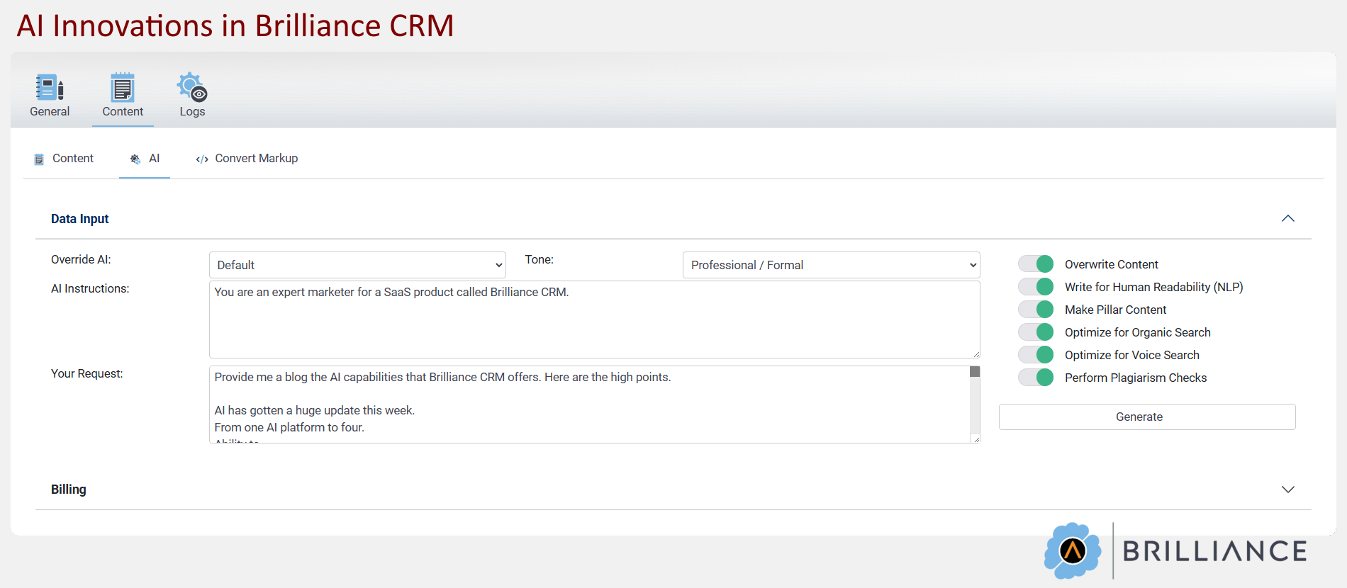
Task: Select the Content sub-tab
Action: (64, 159)
